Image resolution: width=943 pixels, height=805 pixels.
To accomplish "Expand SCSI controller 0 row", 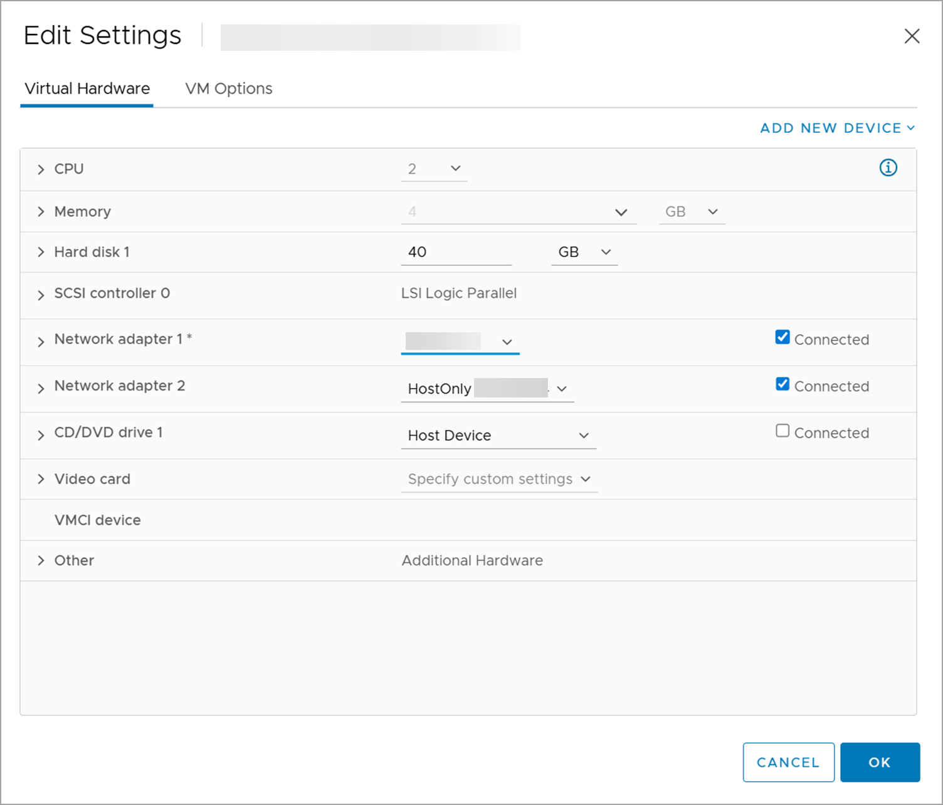I will coord(41,295).
